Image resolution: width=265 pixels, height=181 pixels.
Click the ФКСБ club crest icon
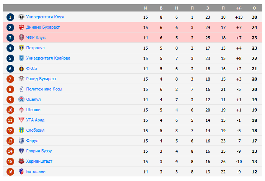[x=21, y=69]
